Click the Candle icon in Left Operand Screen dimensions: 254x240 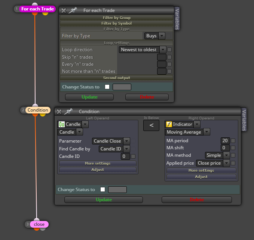62,124
